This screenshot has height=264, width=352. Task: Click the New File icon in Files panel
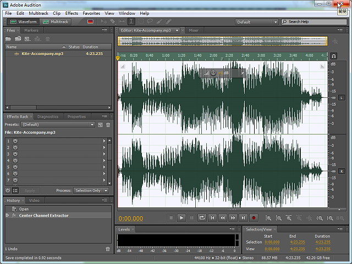click(x=28, y=39)
